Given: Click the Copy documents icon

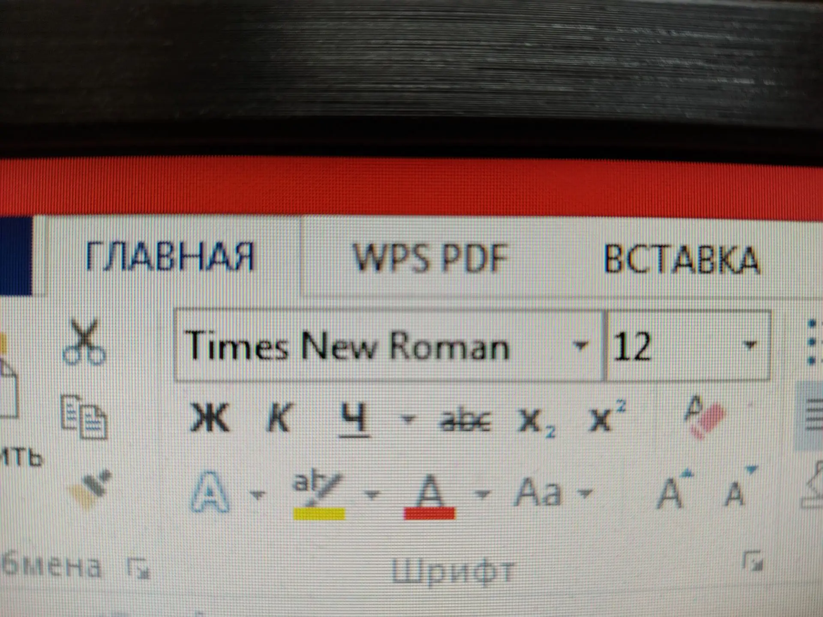Looking at the screenshot, I should point(84,417).
